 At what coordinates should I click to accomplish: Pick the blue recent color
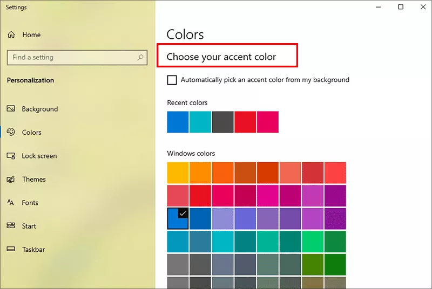[178, 122]
